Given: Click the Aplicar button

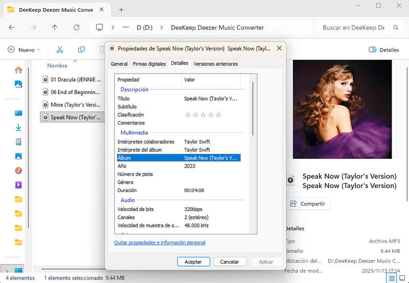Looking at the screenshot, I should (266, 262).
